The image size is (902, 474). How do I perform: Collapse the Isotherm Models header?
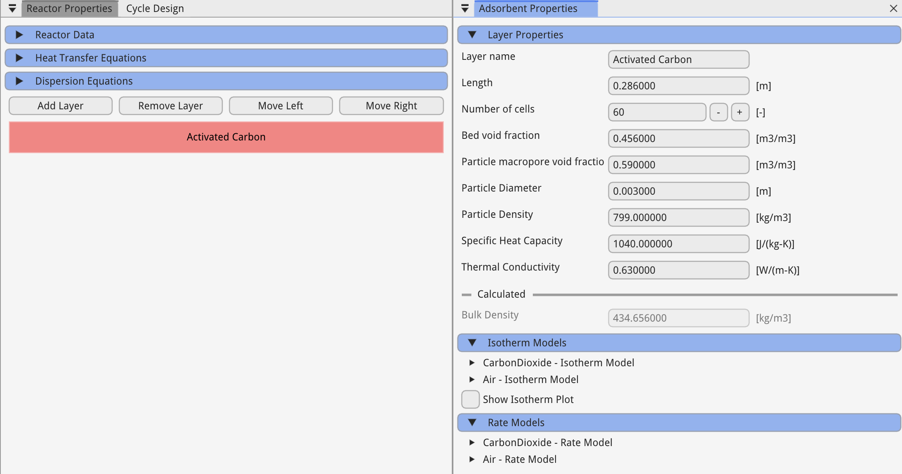coord(472,343)
